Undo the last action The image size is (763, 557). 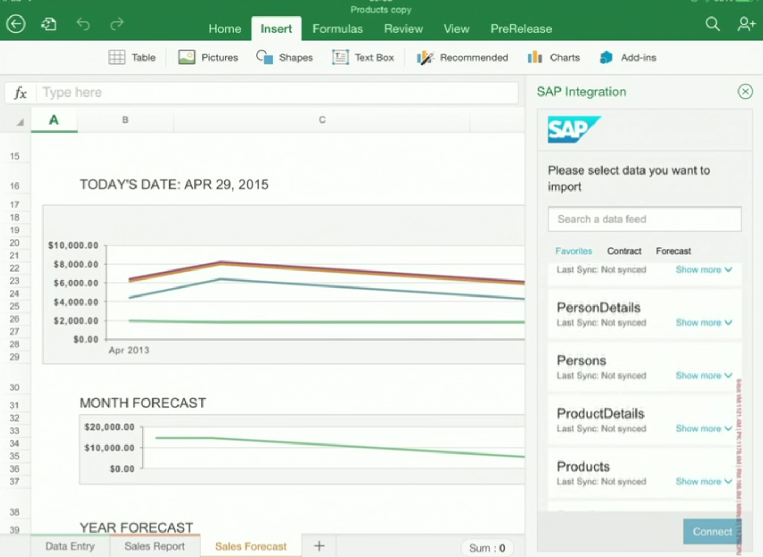pyautogui.click(x=83, y=24)
